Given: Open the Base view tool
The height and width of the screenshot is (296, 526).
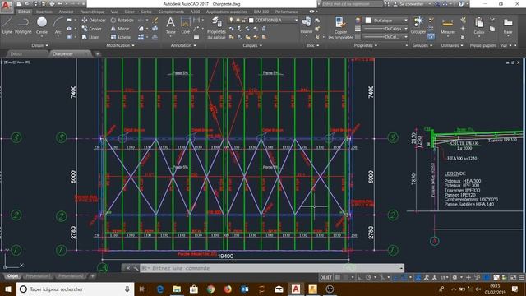Looking at the screenshot, I should (x=508, y=26).
